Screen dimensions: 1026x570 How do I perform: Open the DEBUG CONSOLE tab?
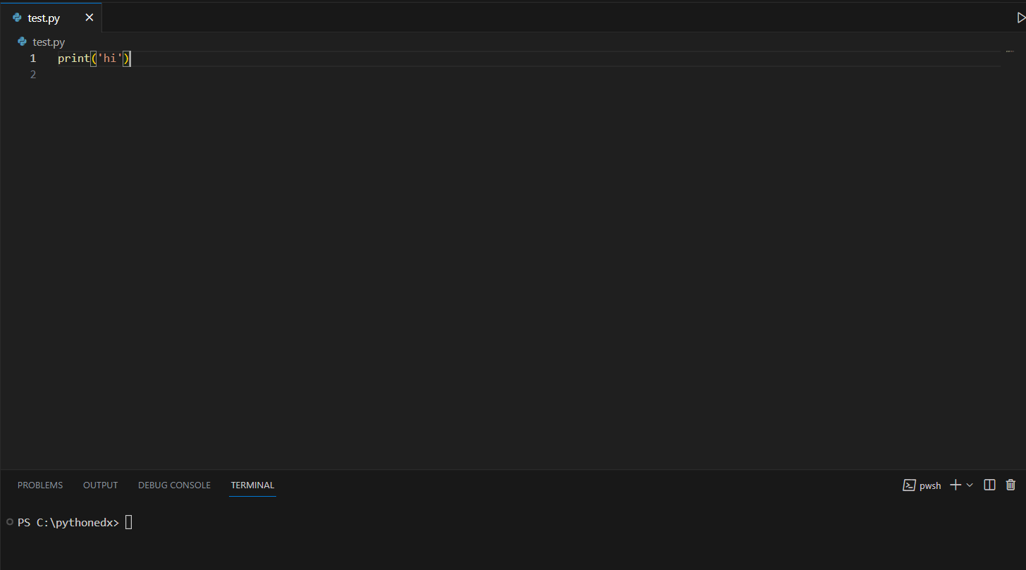174,485
